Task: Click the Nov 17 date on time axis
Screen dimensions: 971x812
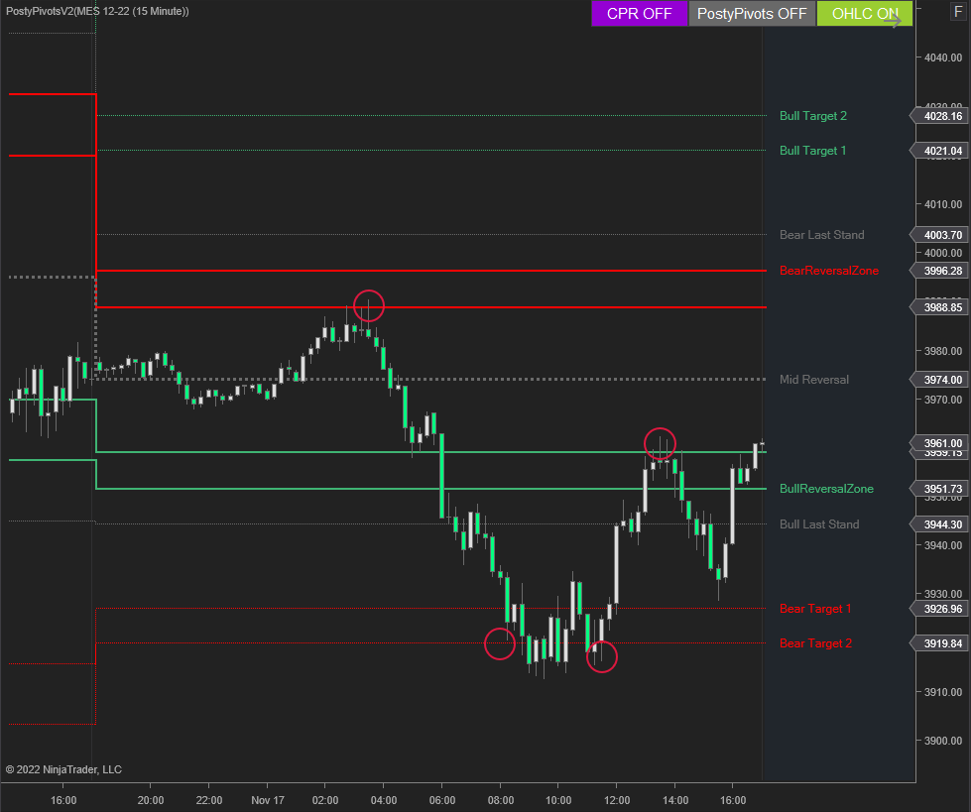Action: point(268,799)
